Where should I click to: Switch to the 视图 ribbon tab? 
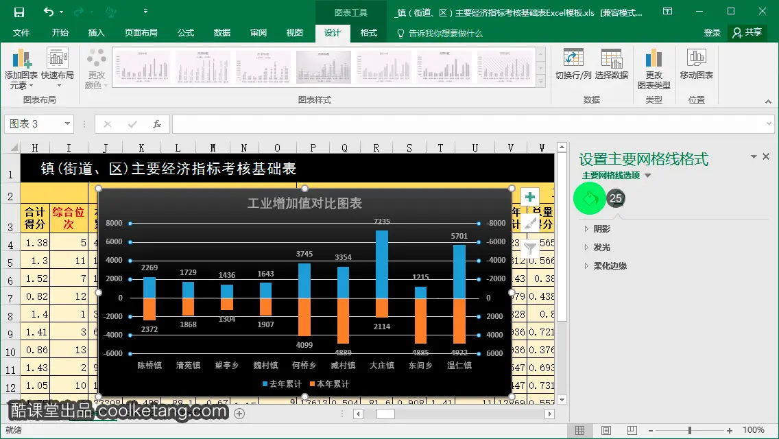[295, 33]
